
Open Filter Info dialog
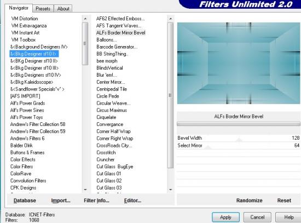pyautogui.click(x=96, y=201)
